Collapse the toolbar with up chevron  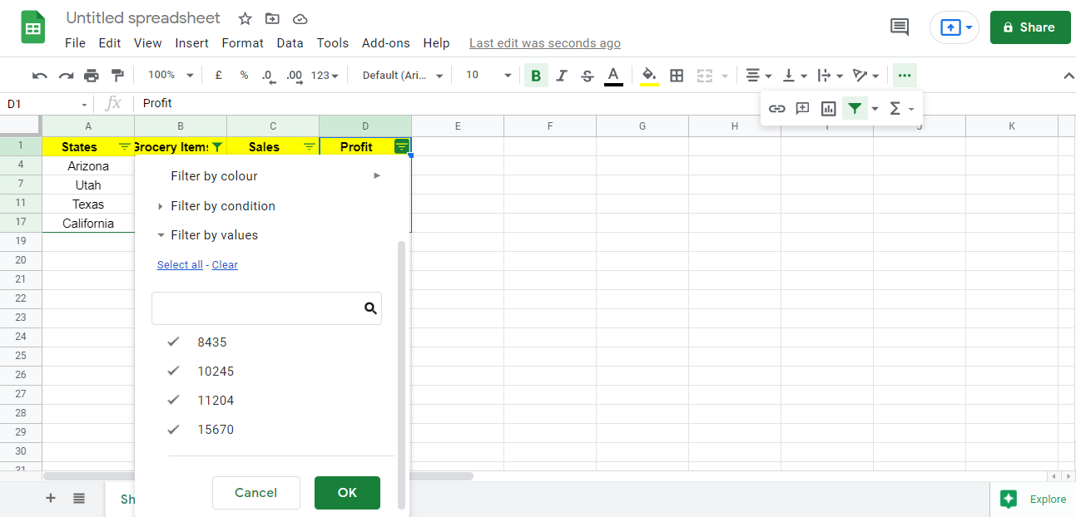pos(1069,76)
